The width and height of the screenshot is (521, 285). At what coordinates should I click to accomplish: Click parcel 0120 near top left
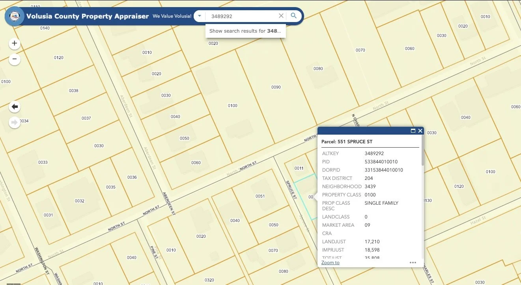click(x=59, y=57)
